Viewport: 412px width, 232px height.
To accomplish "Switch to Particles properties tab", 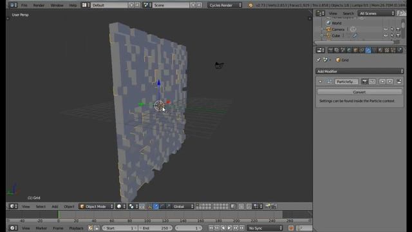I will point(393,50).
